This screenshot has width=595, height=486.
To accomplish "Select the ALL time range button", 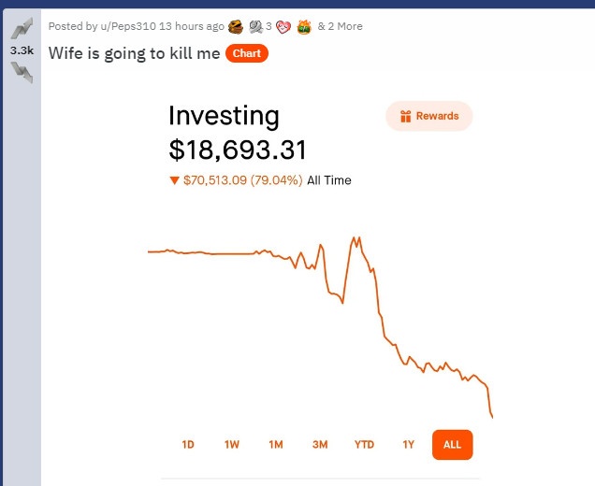I will point(453,445).
